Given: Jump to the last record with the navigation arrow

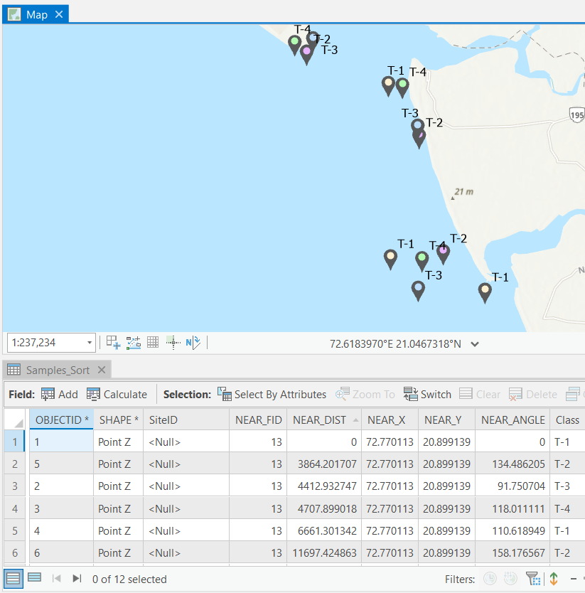Looking at the screenshot, I should pos(77,578).
